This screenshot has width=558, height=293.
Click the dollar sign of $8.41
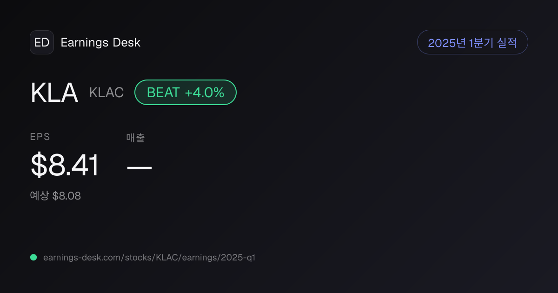click(39, 165)
